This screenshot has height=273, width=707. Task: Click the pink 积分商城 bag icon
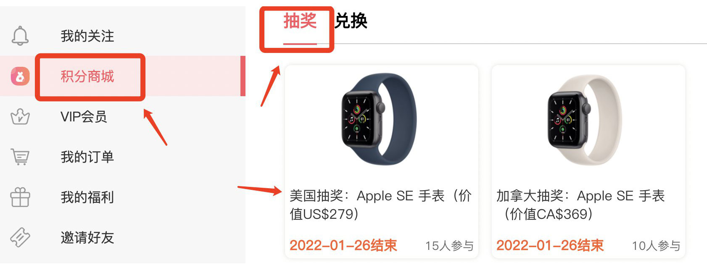point(20,76)
